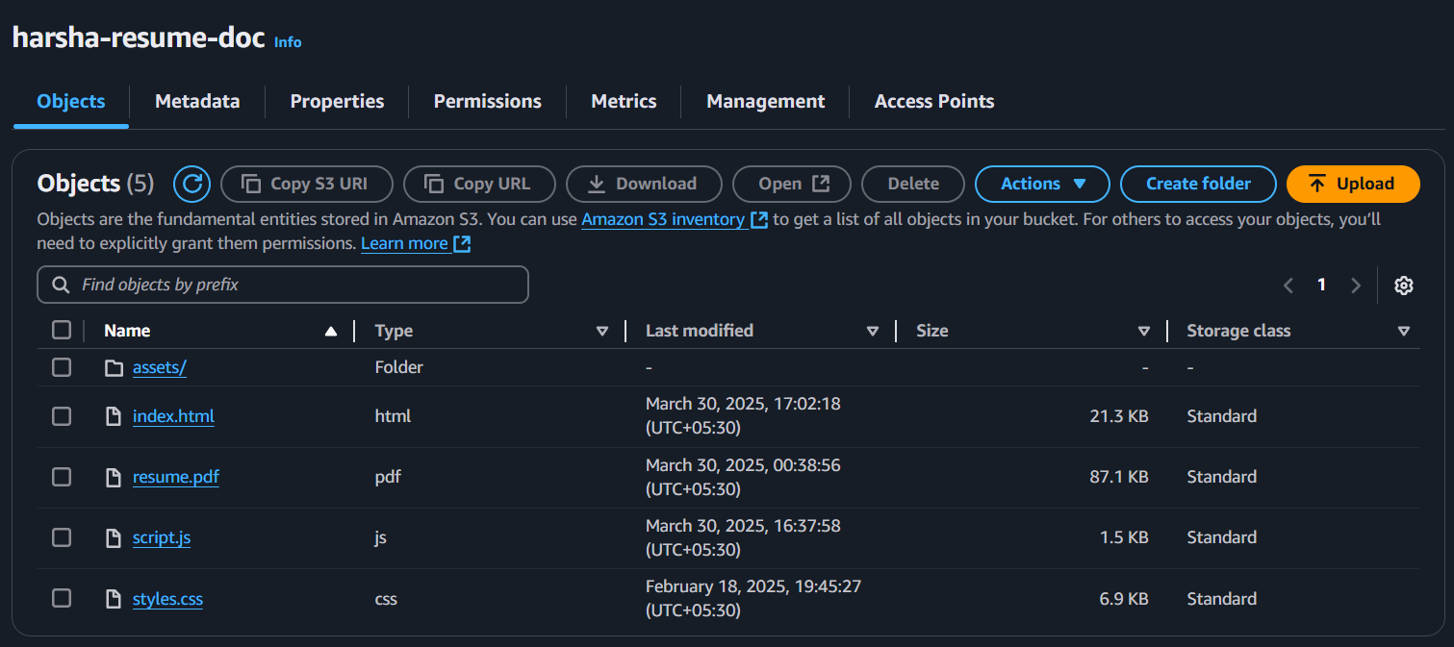The width and height of the screenshot is (1454, 647).
Task: Select all objects checkbox in header
Action: 62,331
